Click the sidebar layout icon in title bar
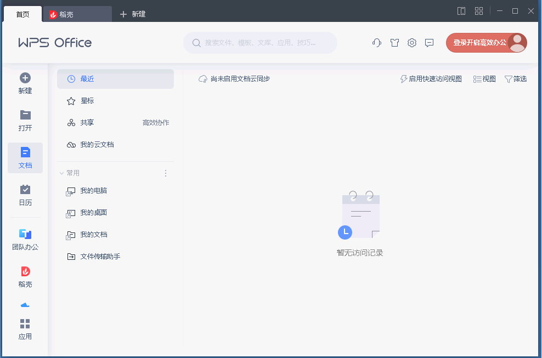 pyautogui.click(x=461, y=11)
